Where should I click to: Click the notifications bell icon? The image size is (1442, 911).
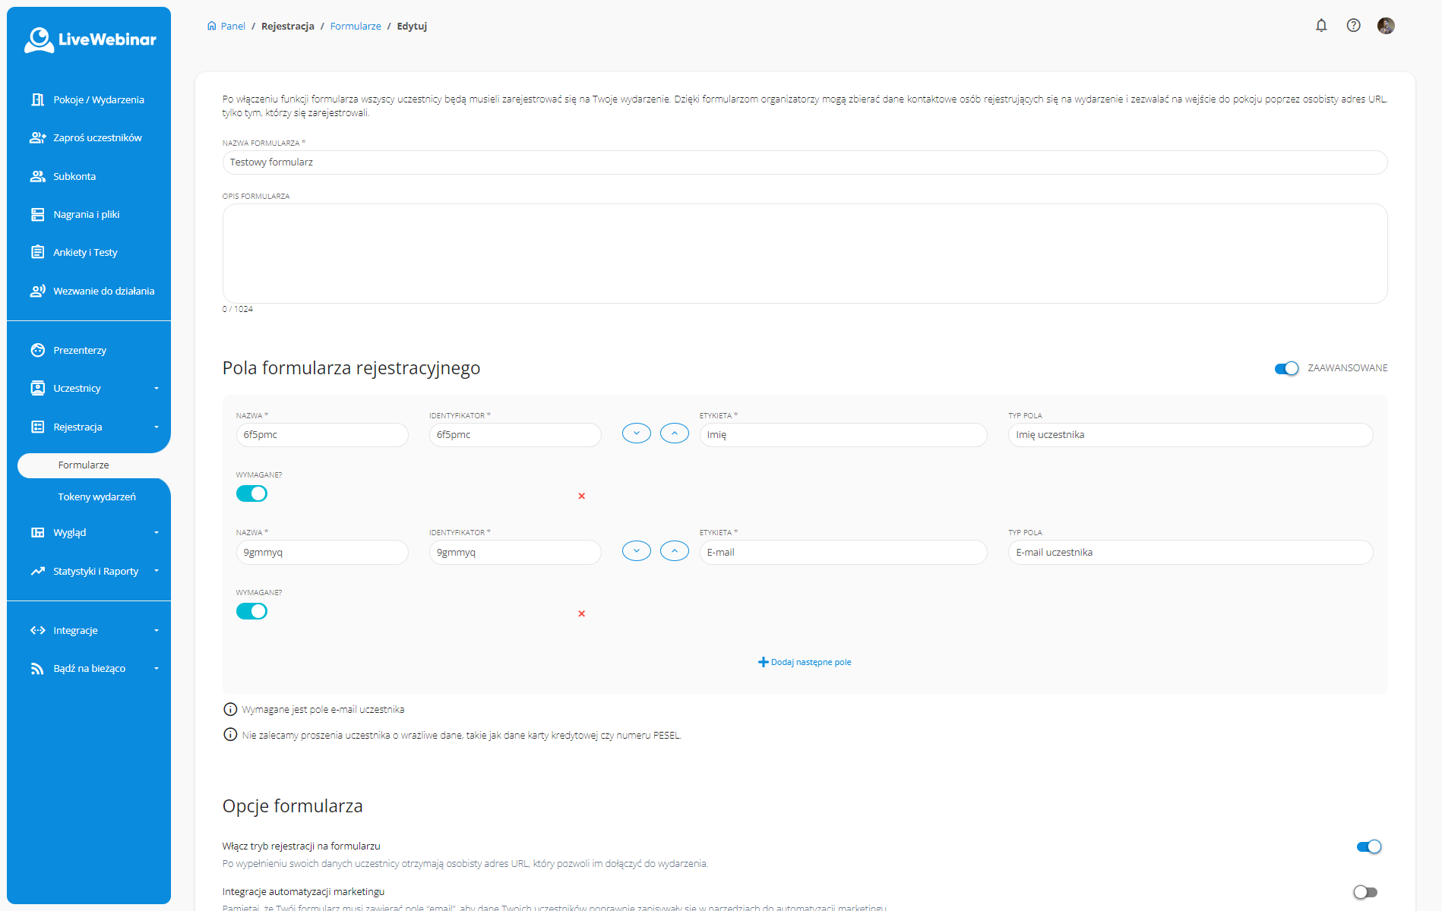point(1321,26)
